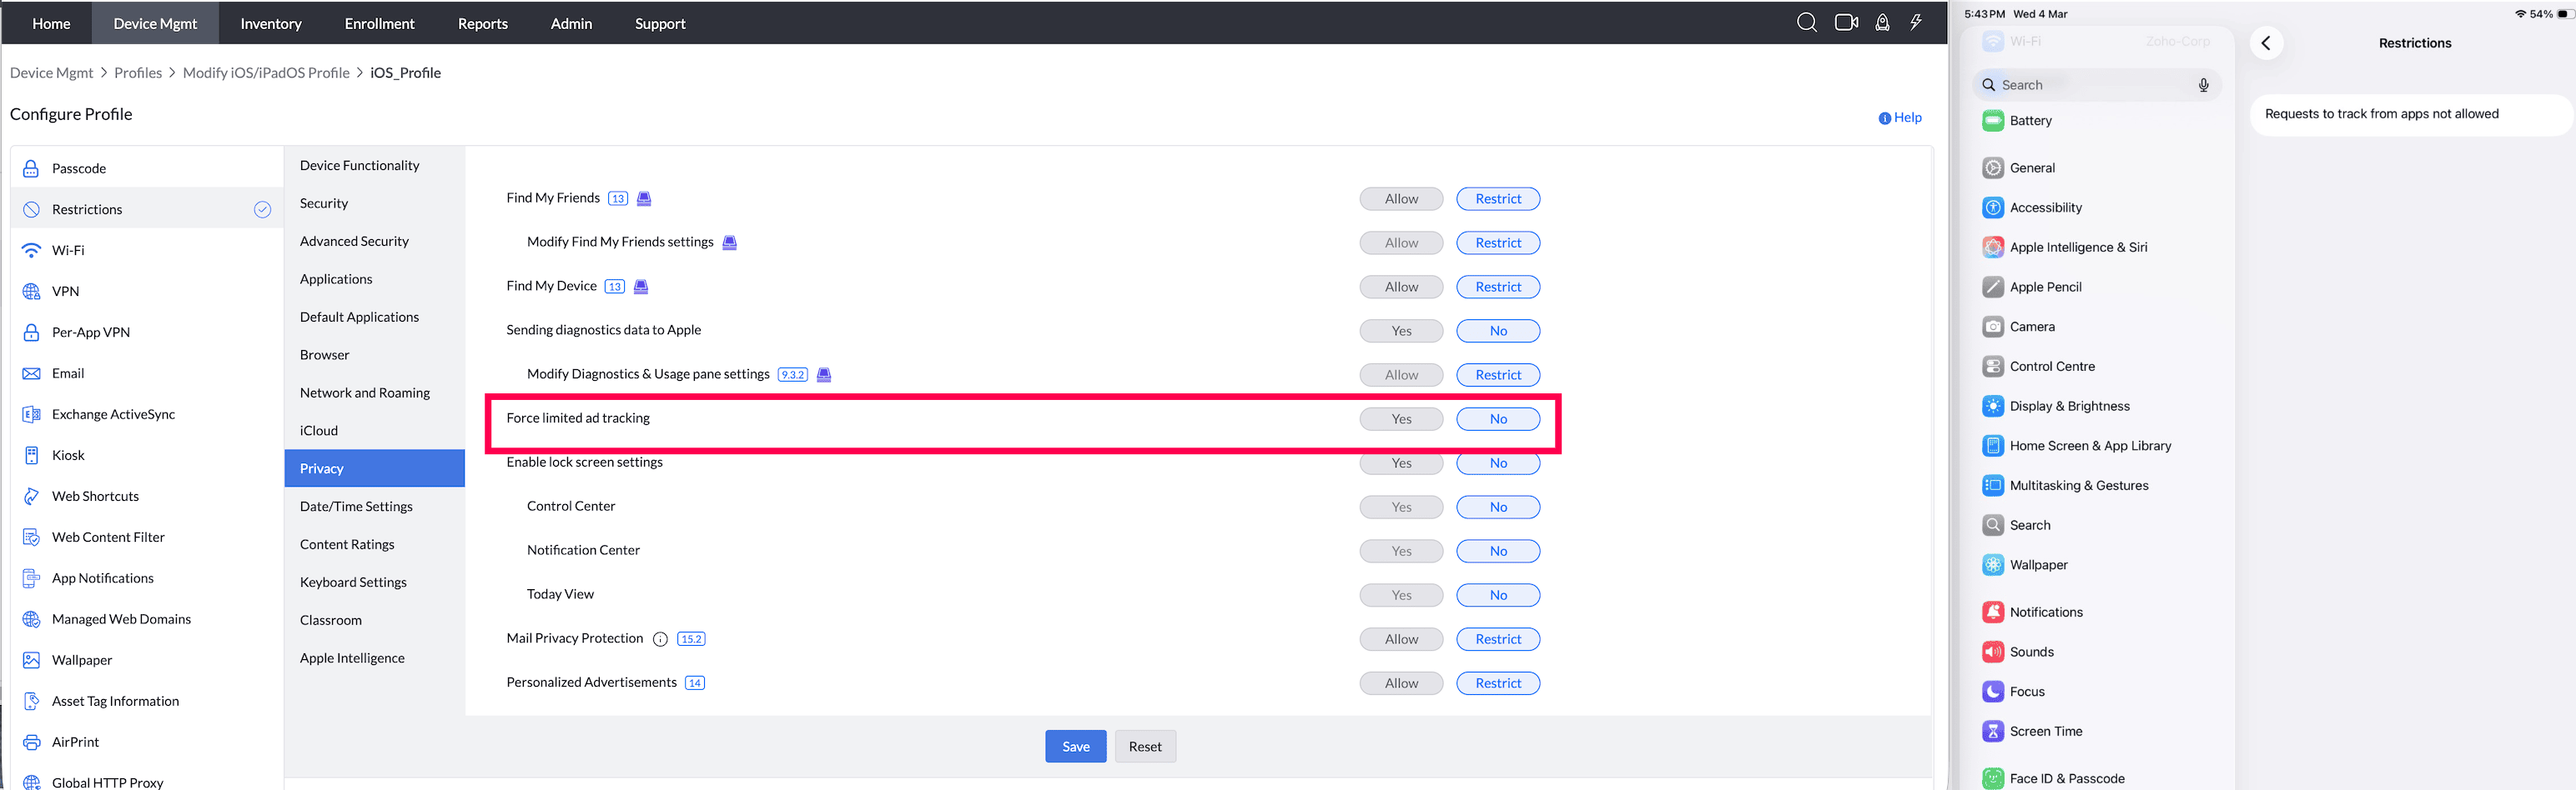The height and width of the screenshot is (790, 2576).
Task: Set Find My Friends to Allow
Action: click(1401, 198)
